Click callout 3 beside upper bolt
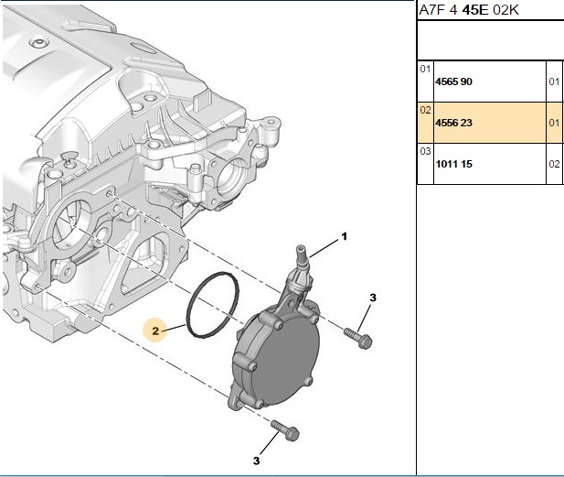The image size is (564, 477). (x=373, y=298)
